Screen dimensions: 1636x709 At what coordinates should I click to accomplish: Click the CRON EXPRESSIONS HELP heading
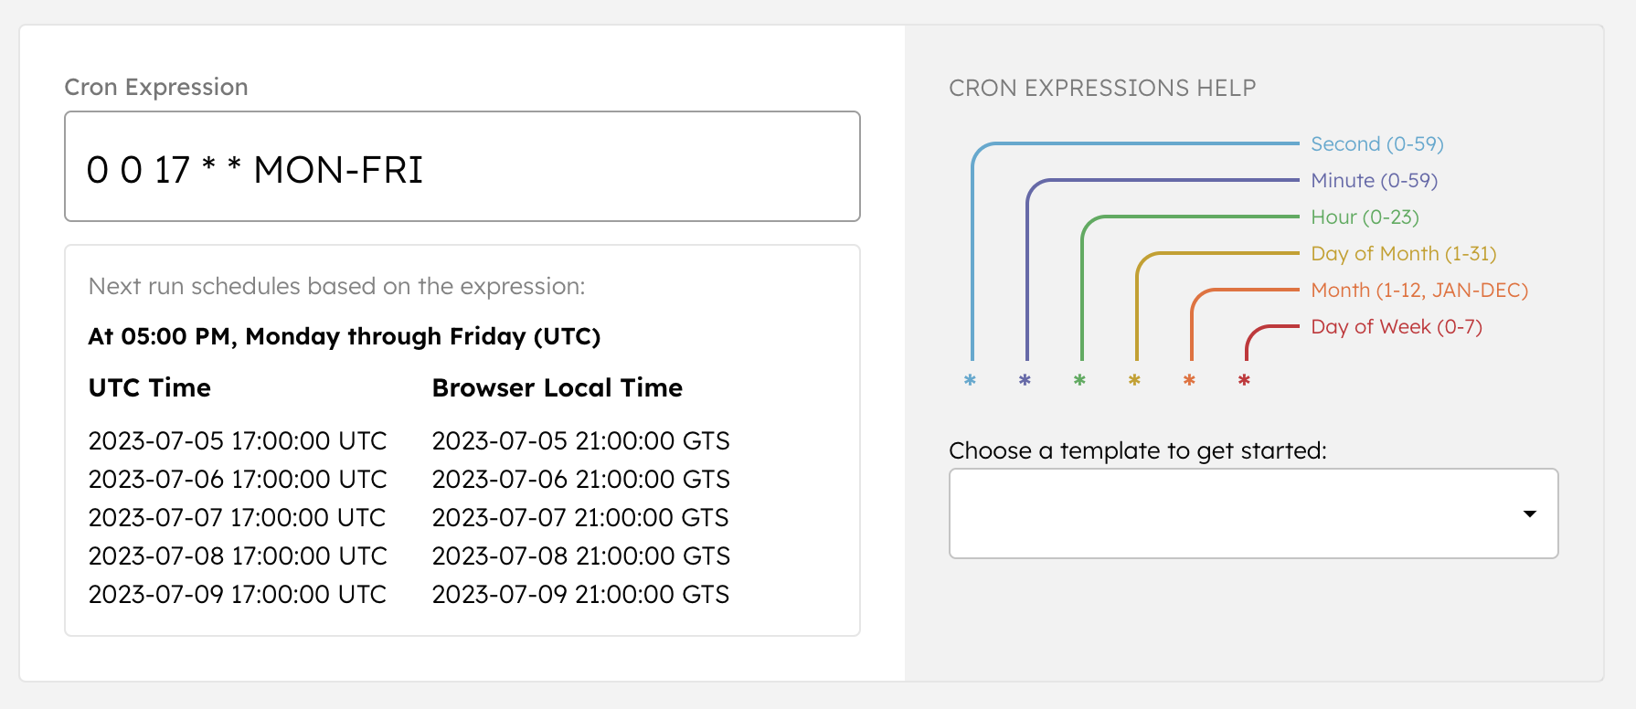(1102, 88)
